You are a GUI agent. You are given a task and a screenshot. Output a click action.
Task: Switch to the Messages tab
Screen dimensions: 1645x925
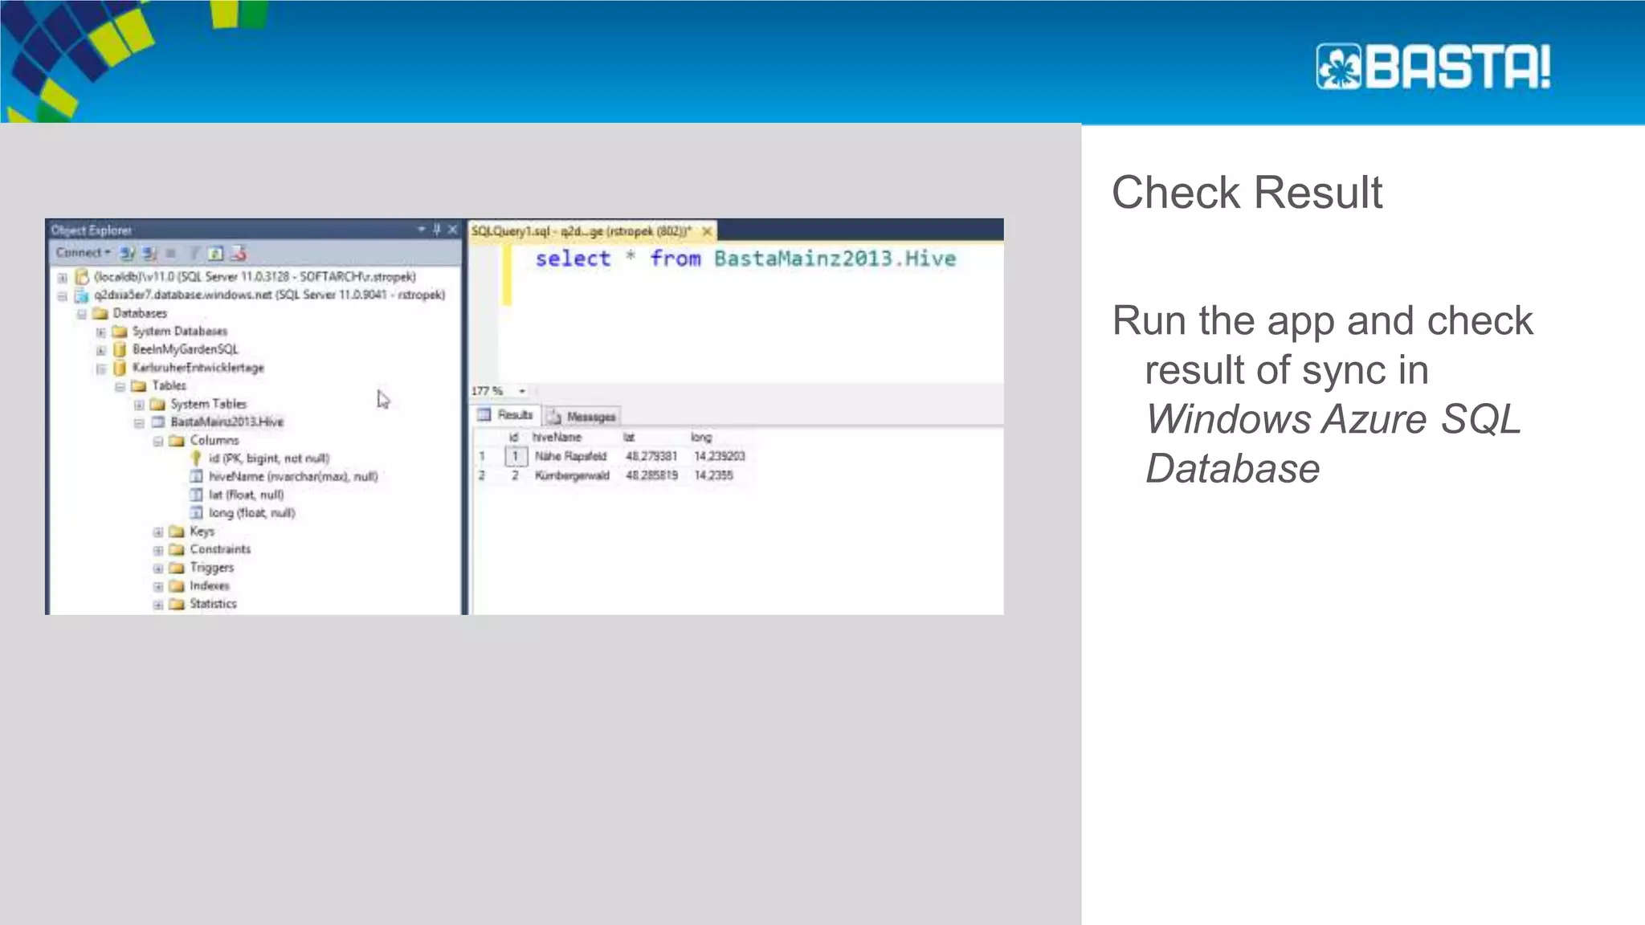[x=582, y=417]
